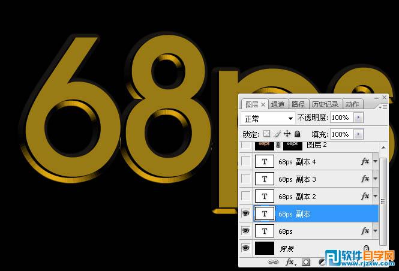This screenshot has height=271, width=399.
Task: Select the 背景 layer name
Action: coord(287,248)
